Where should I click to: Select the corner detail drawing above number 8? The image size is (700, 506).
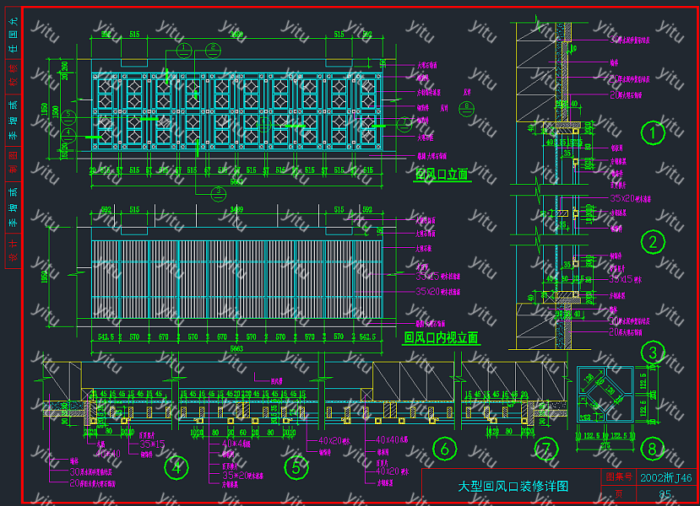(x=605, y=396)
